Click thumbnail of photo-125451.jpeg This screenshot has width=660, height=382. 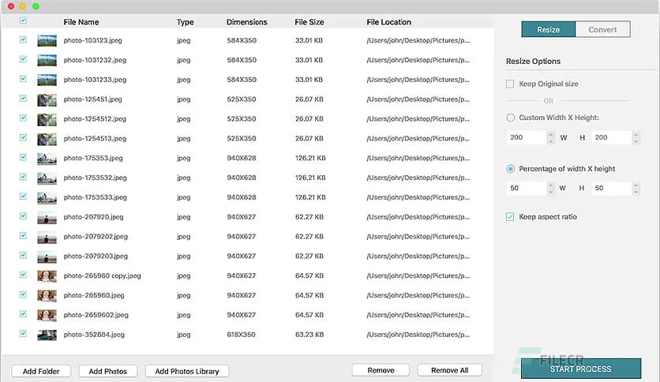tap(47, 99)
